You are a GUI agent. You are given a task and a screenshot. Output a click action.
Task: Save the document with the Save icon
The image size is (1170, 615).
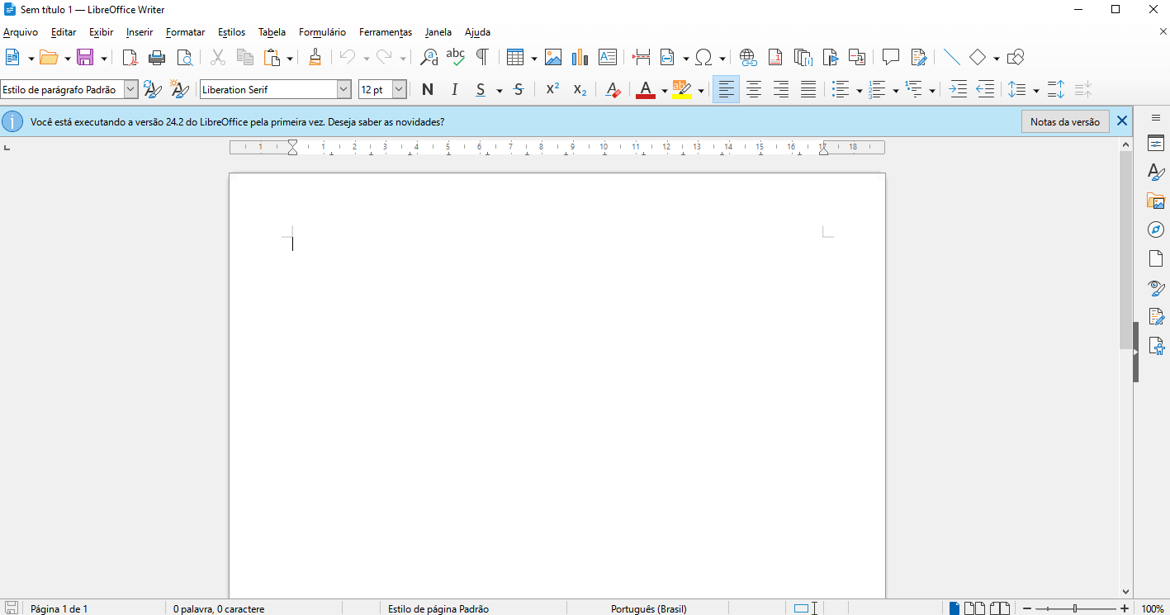coord(85,58)
